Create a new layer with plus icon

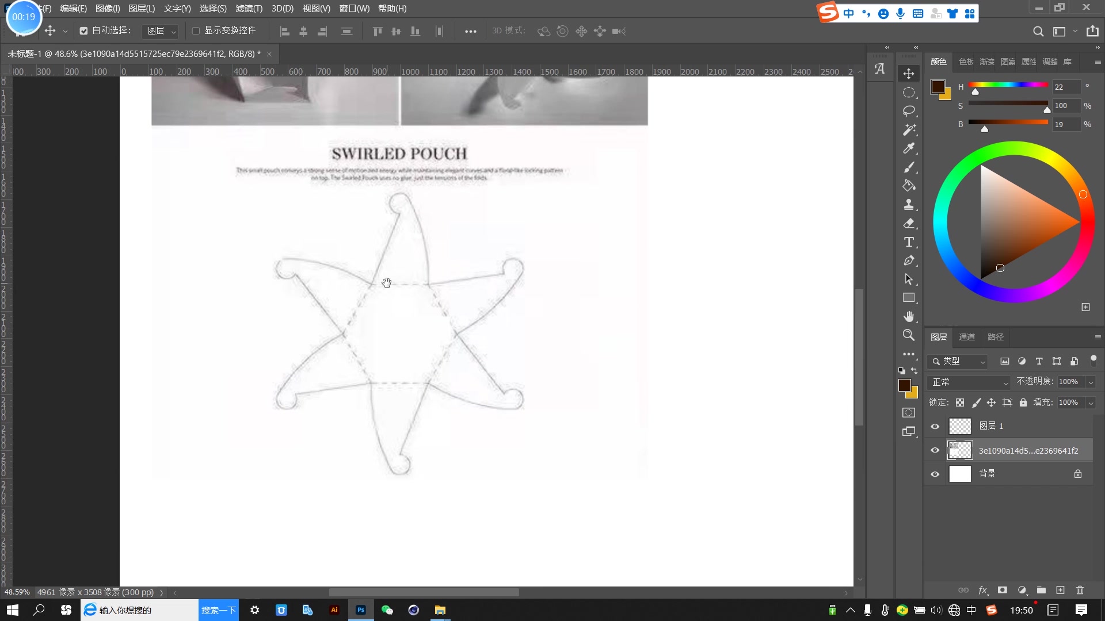pos(1060,590)
